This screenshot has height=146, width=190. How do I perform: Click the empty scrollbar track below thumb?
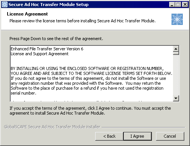(176, 75)
